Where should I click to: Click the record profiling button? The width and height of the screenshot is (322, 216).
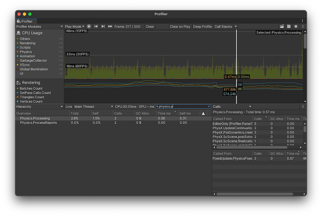(x=89, y=26)
